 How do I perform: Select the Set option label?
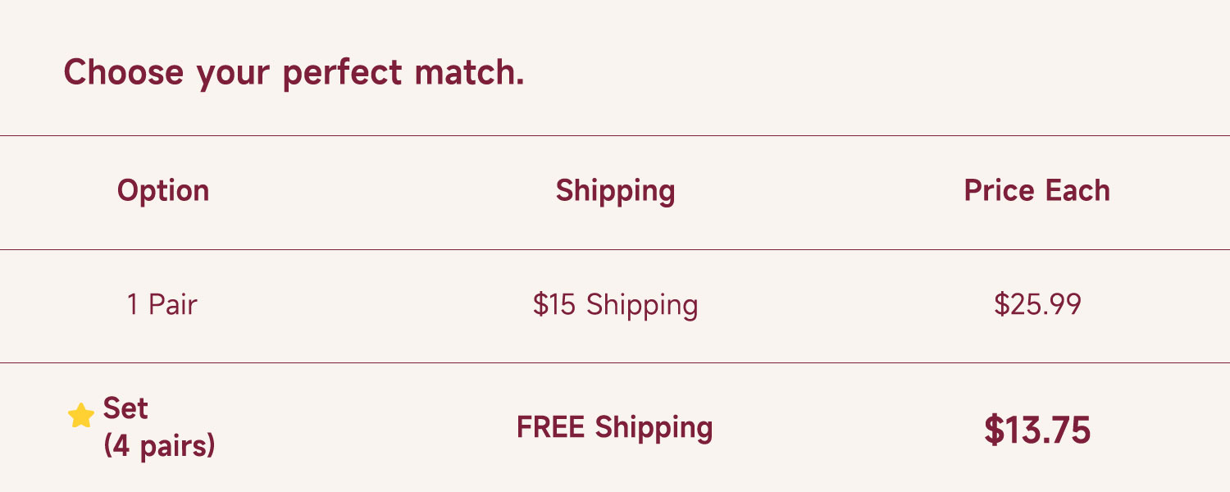pos(125,408)
